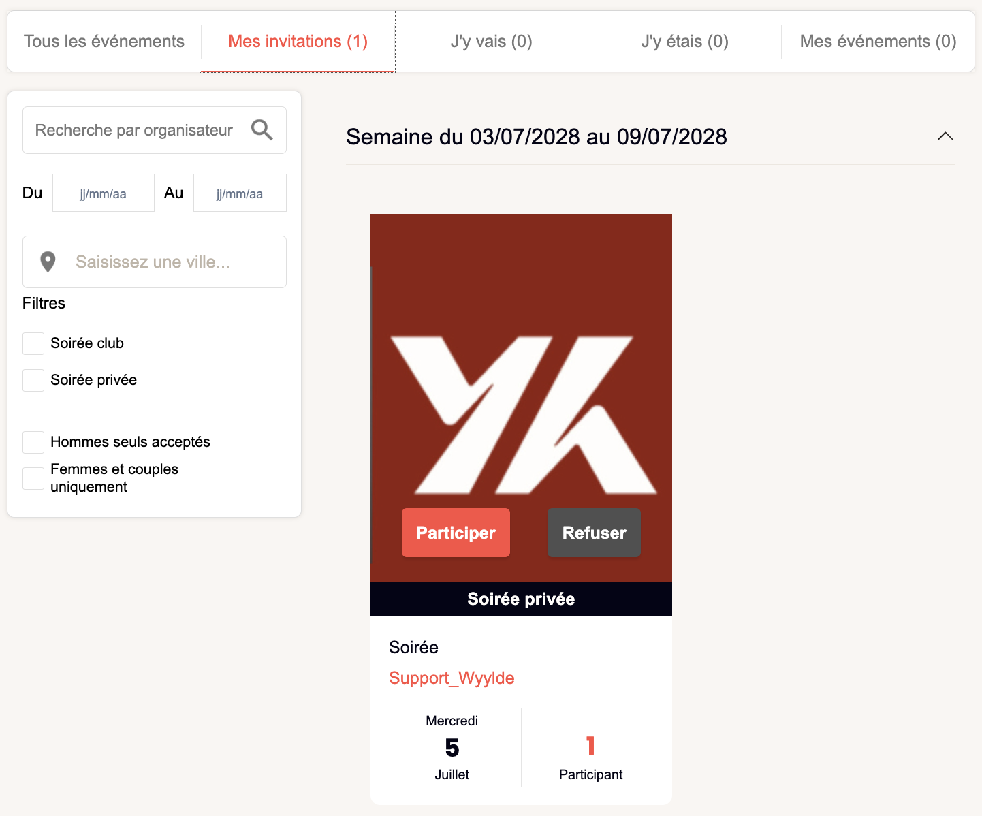Go to Mes événements (0) tab

(878, 41)
